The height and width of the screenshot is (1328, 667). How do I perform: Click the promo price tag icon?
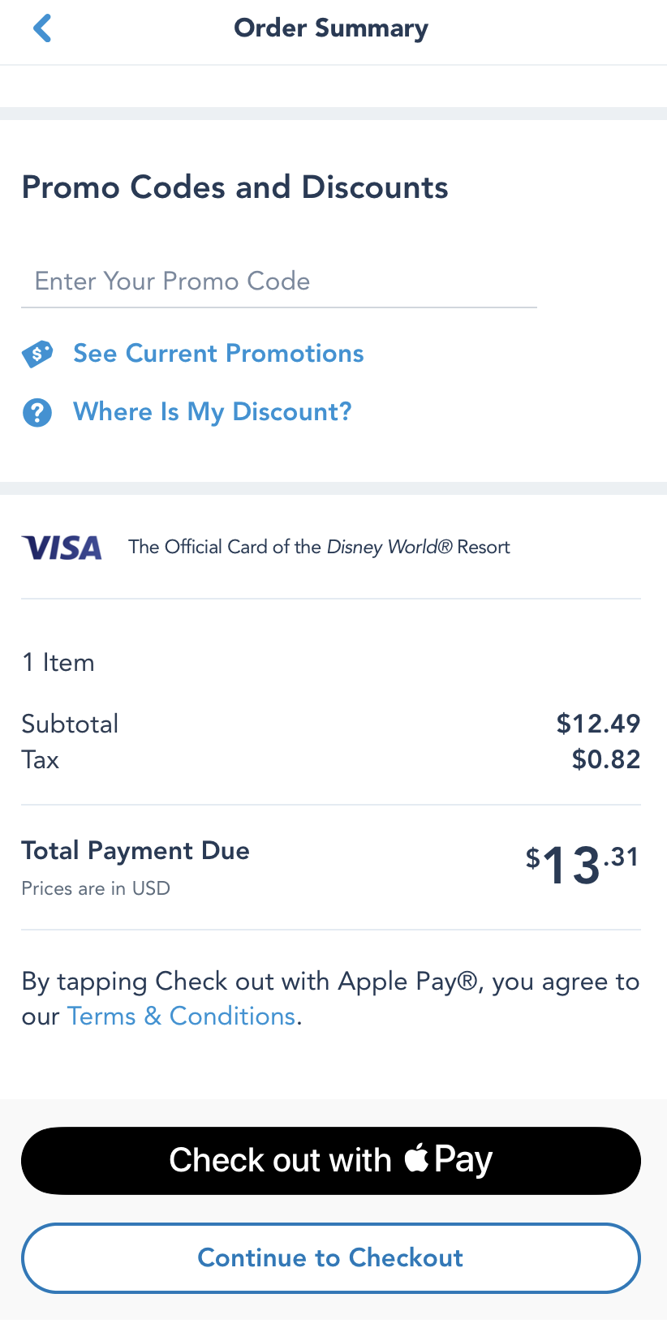pos(37,354)
